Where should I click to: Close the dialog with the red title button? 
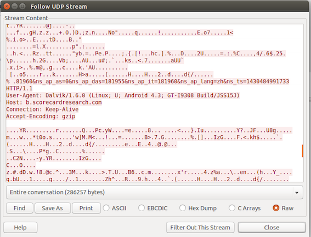pos(7,7)
